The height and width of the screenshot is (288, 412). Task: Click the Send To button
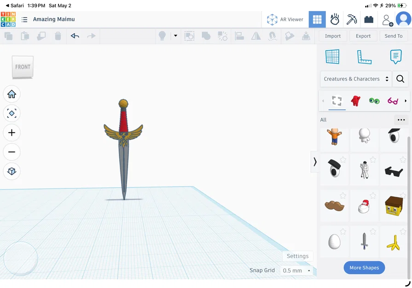(393, 36)
